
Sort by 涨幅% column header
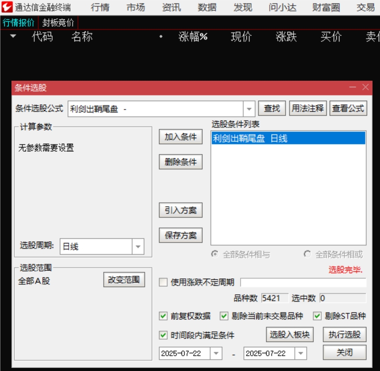pos(193,37)
